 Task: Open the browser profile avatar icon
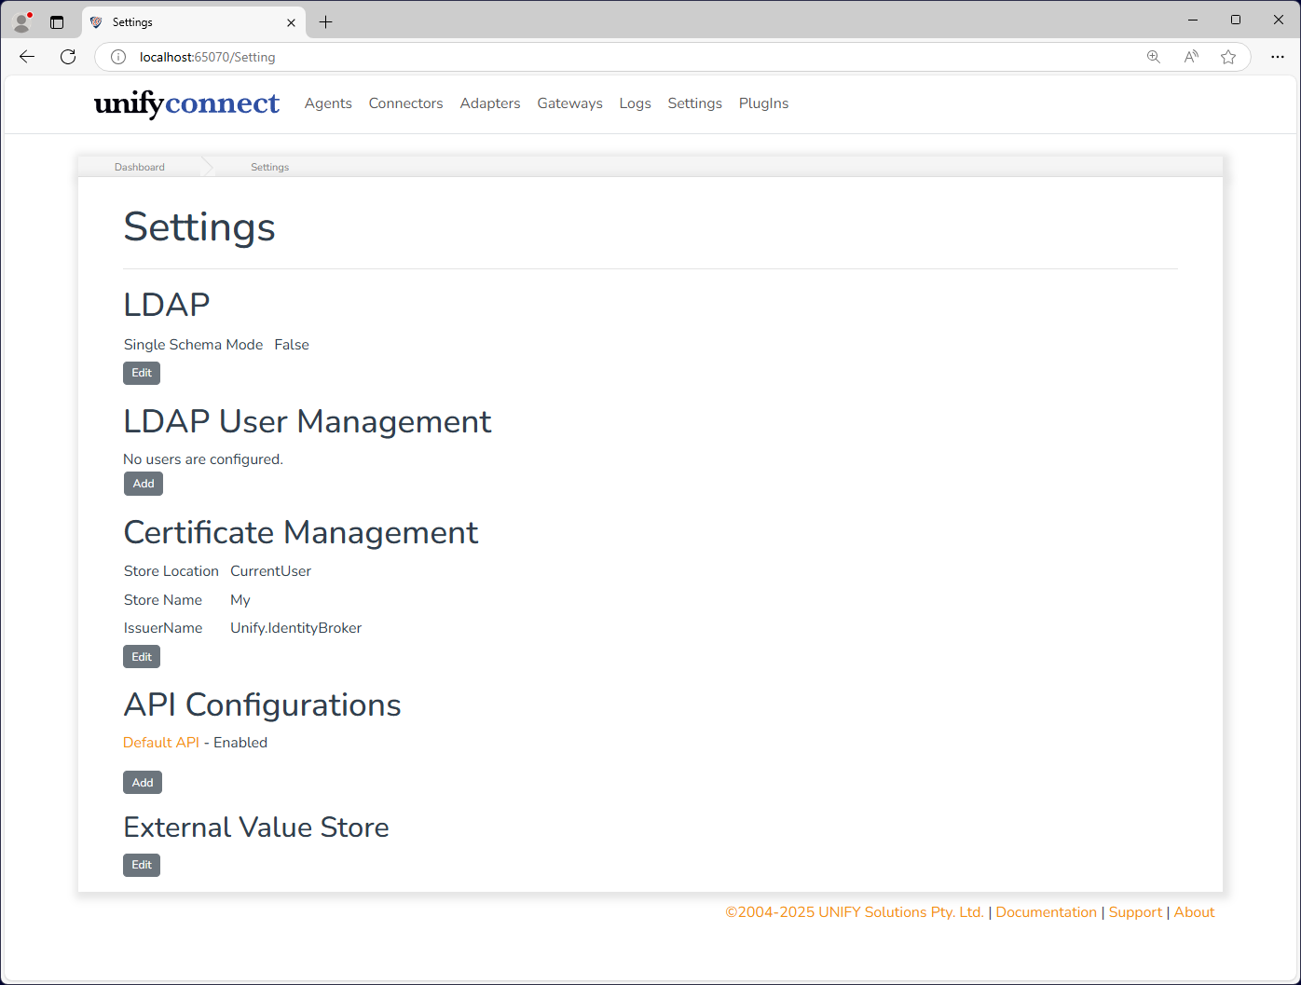[22, 21]
